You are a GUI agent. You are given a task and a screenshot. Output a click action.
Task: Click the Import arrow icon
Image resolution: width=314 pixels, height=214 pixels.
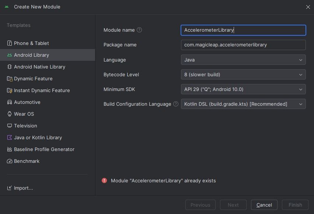pyautogui.click(x=10, y=188)
